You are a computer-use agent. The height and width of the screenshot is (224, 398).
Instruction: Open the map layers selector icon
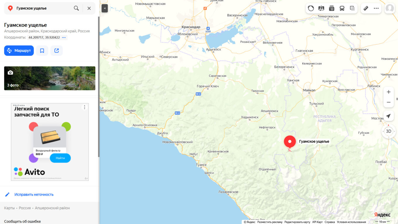point(352,8)
